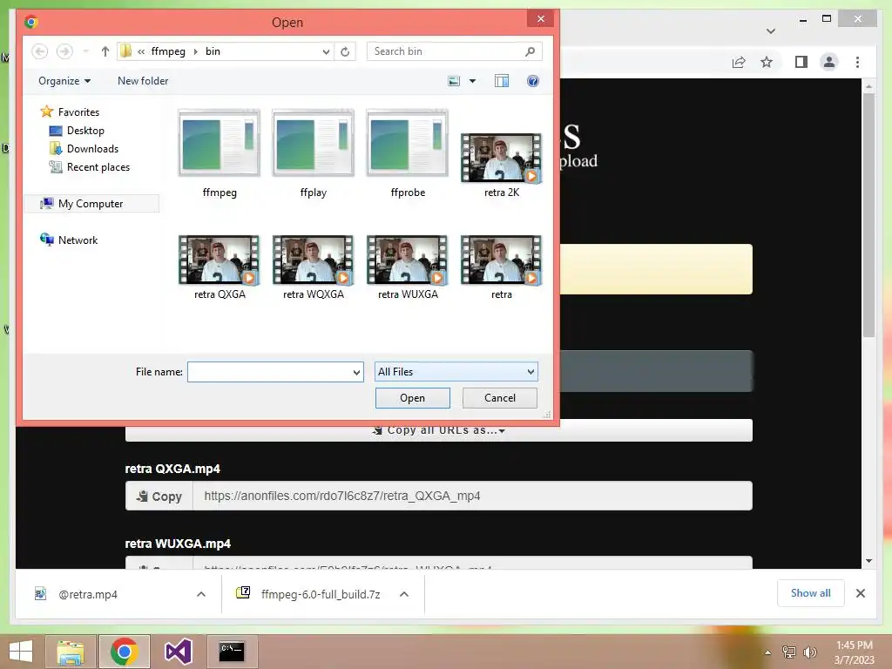Click the retra_QXGA_mp4 URL field
The height and width of the screenshot is (669, 892).
pyautogui.click(x=472, y=496)
